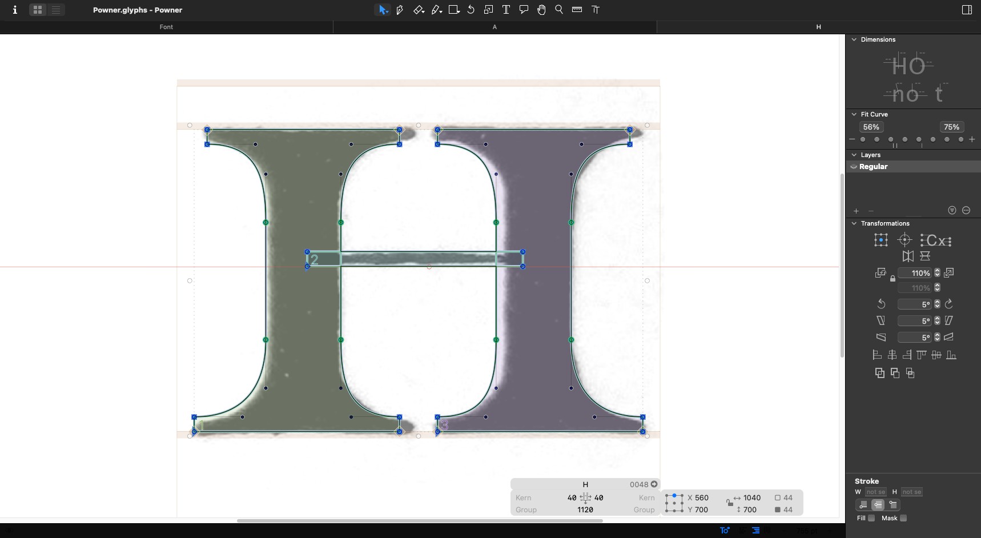Switch to the A glyph tab
The image size is (981, 538).
point(494,27)
